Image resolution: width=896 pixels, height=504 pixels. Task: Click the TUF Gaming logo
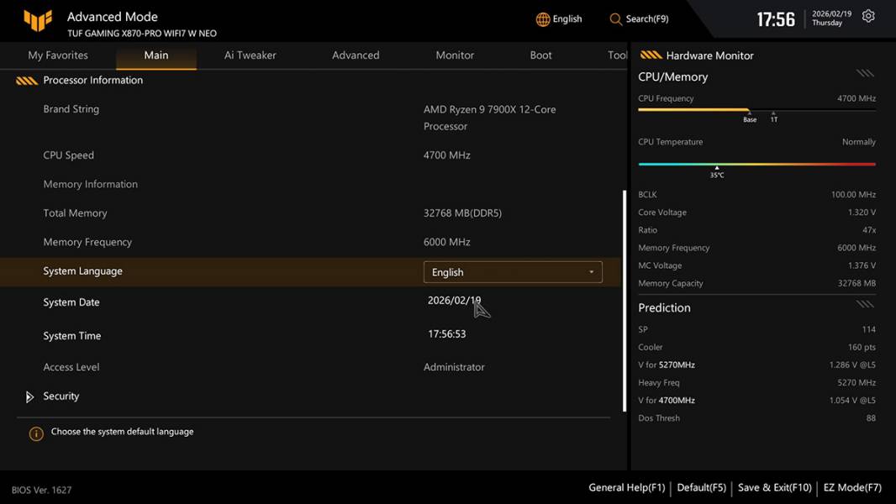(x=38, y=20)
